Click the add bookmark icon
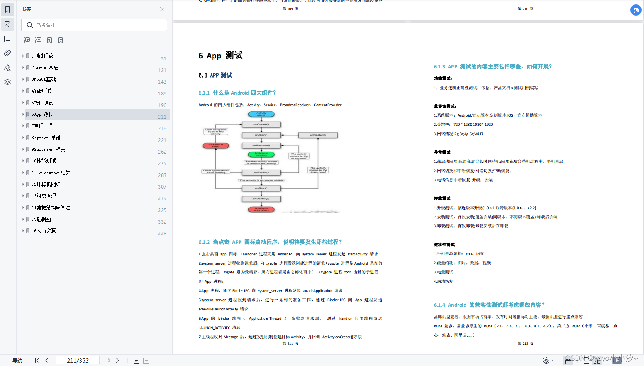This screenshot has height=366, width=644. [49, 40]
